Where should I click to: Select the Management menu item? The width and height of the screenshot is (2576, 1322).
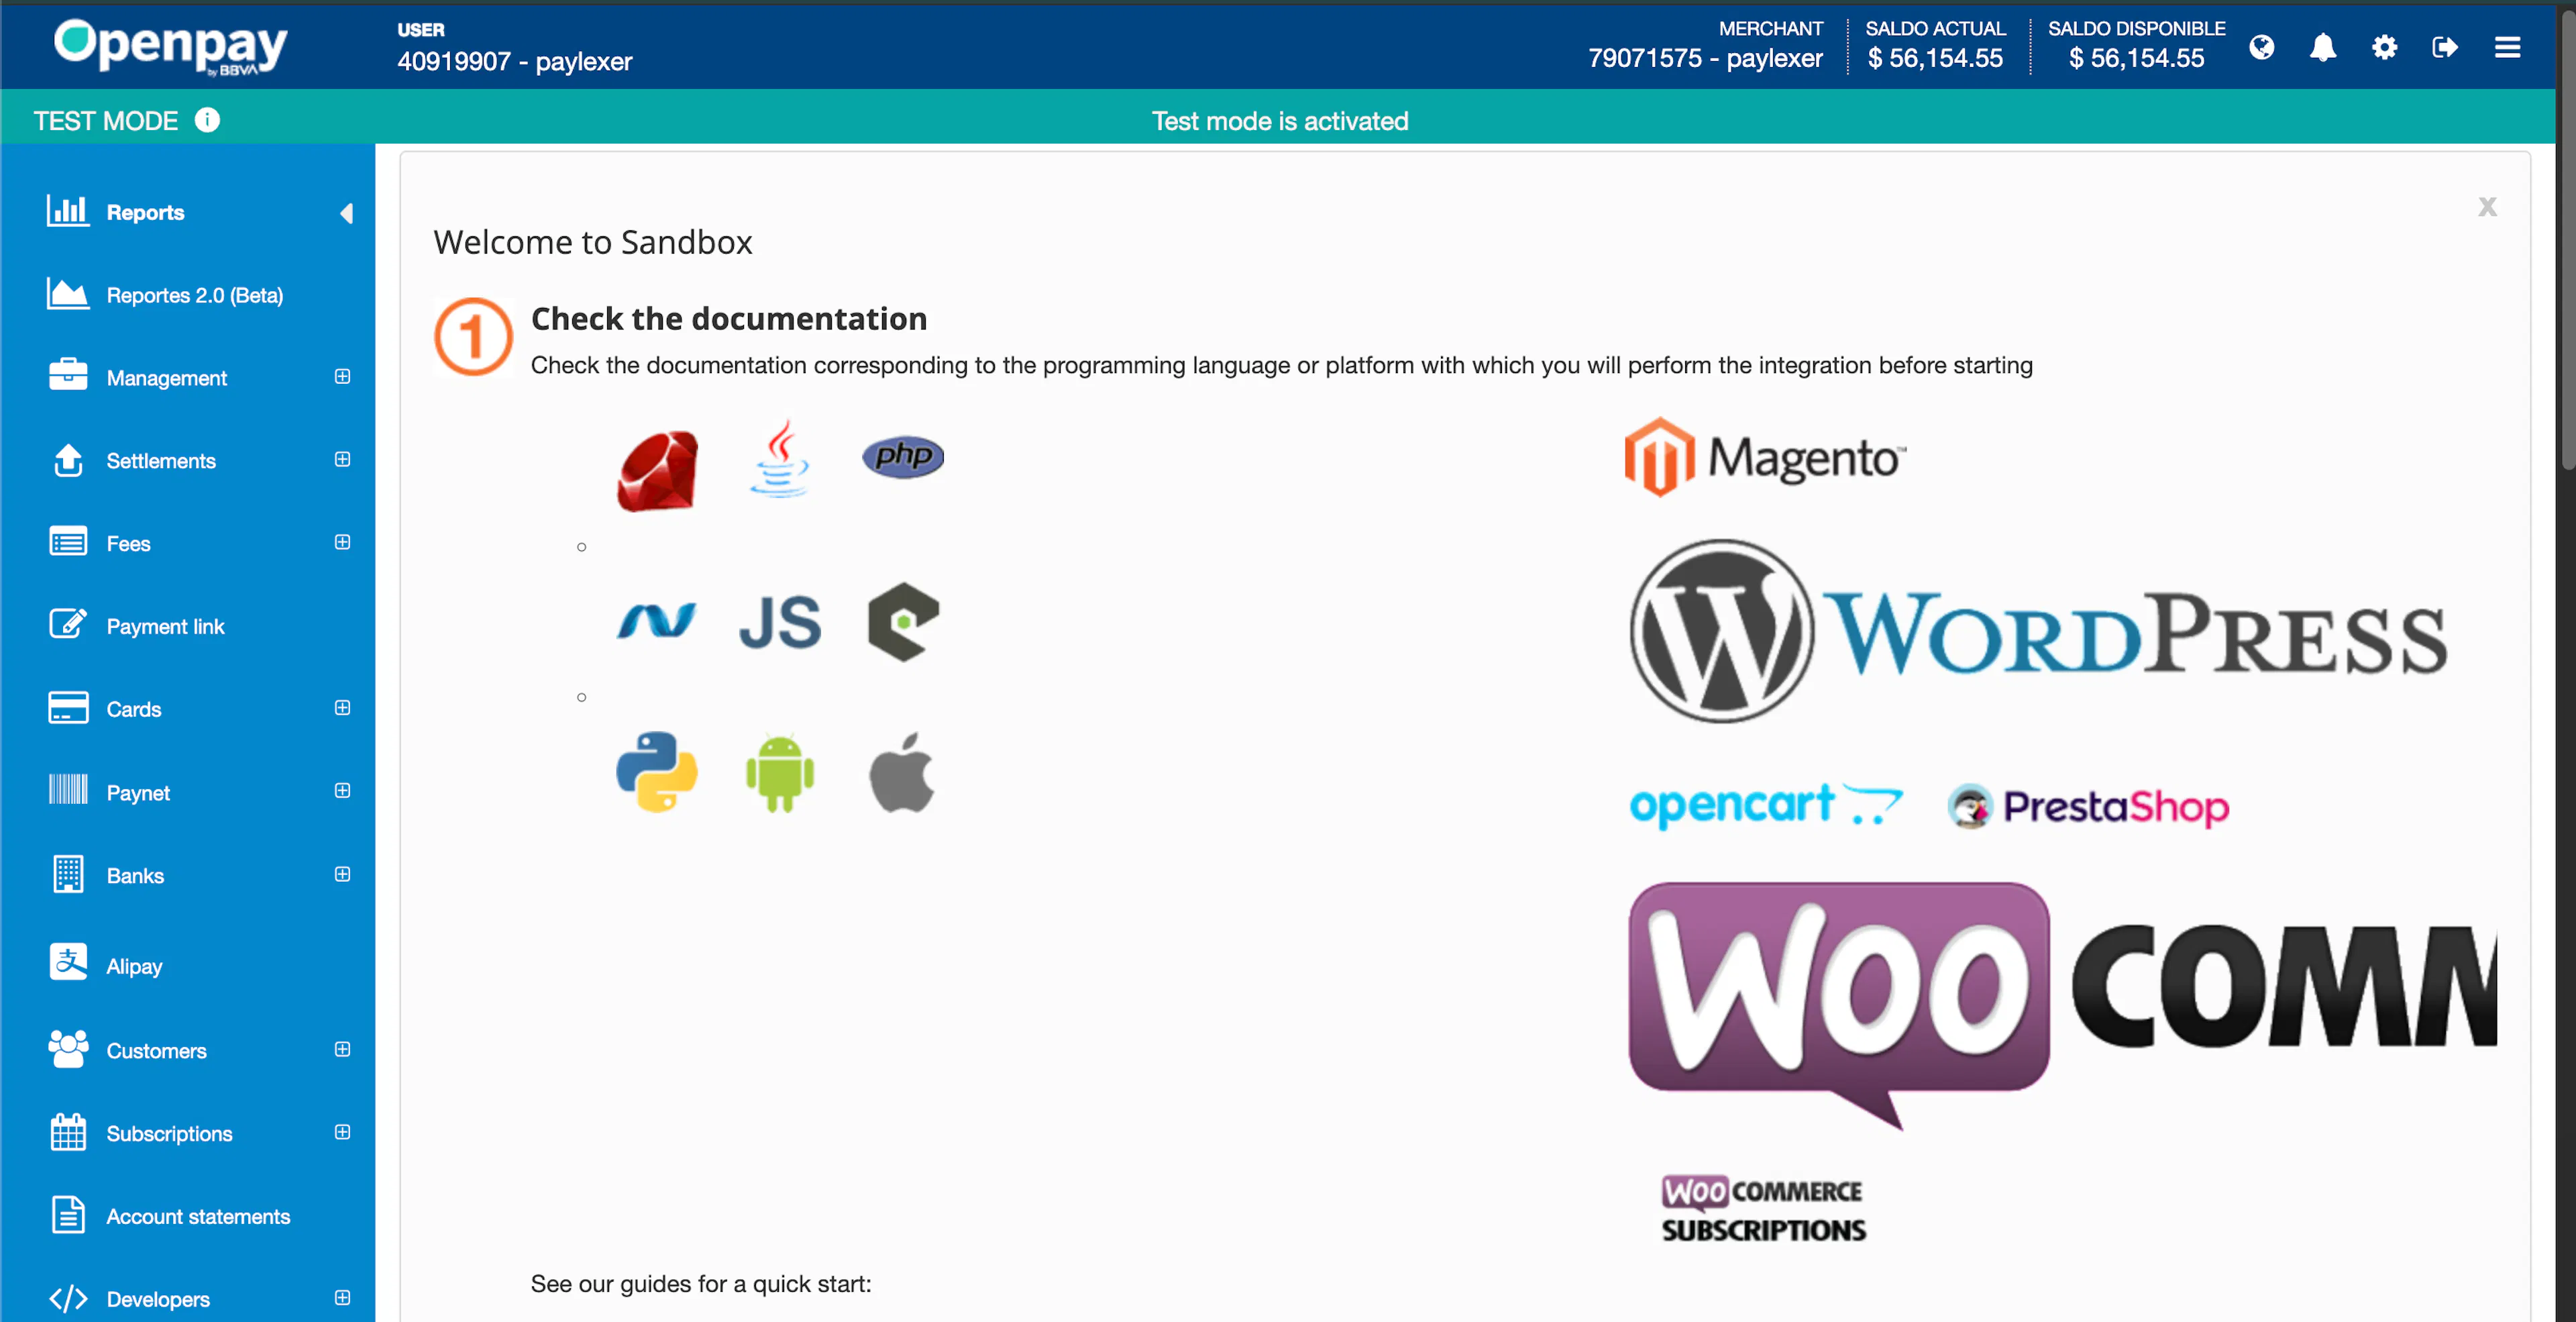[188, 378]
